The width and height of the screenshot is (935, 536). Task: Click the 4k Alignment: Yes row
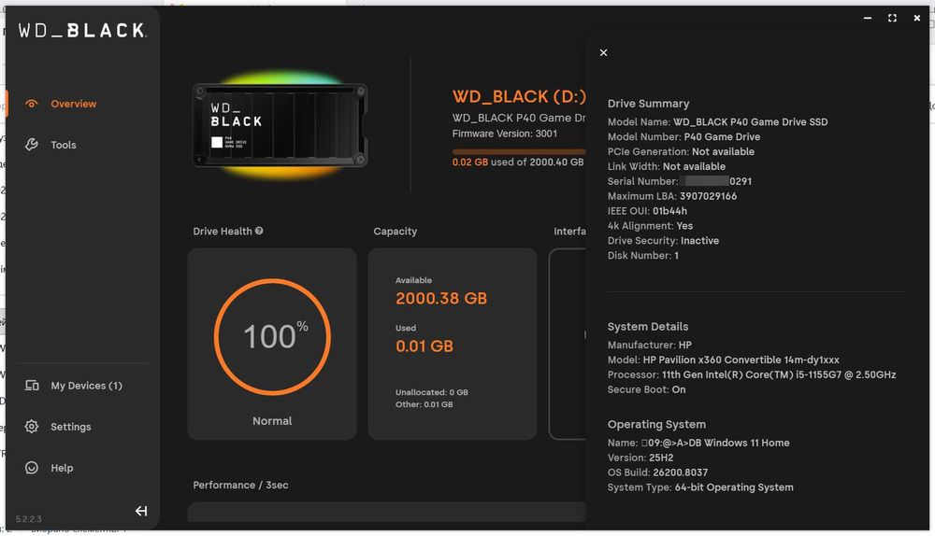650,226
